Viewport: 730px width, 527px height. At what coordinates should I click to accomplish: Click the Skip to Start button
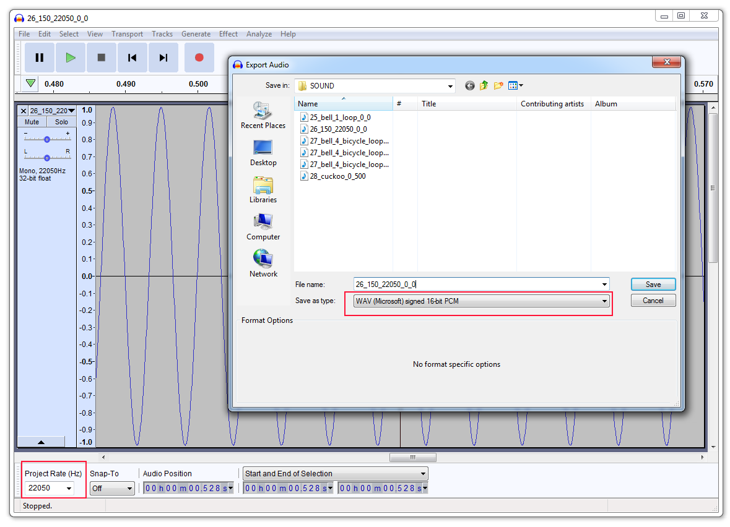(x=133, y=58)
